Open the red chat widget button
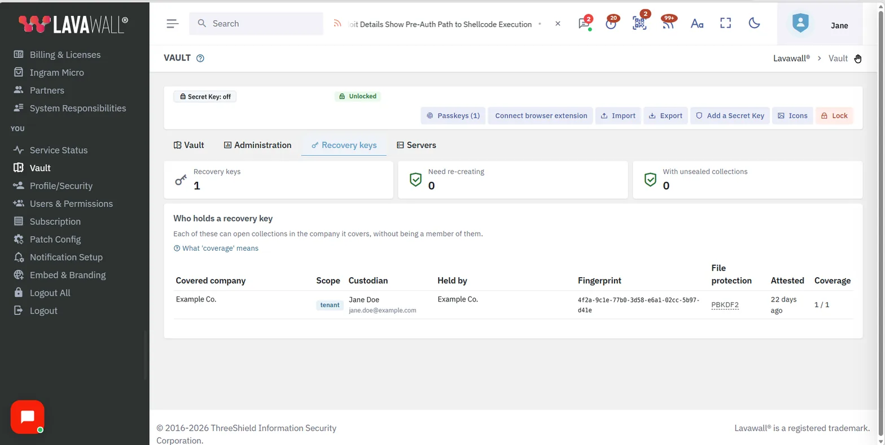The height and width of the screenshot is (445, 885). click(x=27, y=417)
